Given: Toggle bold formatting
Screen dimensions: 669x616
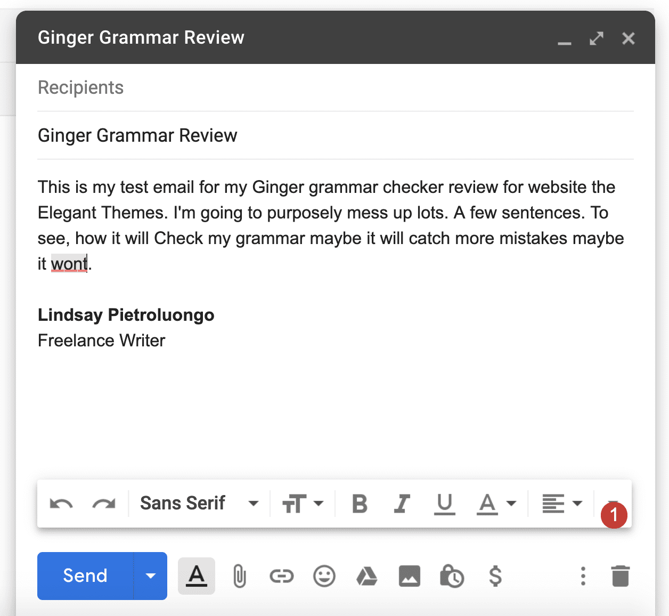Looking at the screenshot, I should [x=360, y=503].
